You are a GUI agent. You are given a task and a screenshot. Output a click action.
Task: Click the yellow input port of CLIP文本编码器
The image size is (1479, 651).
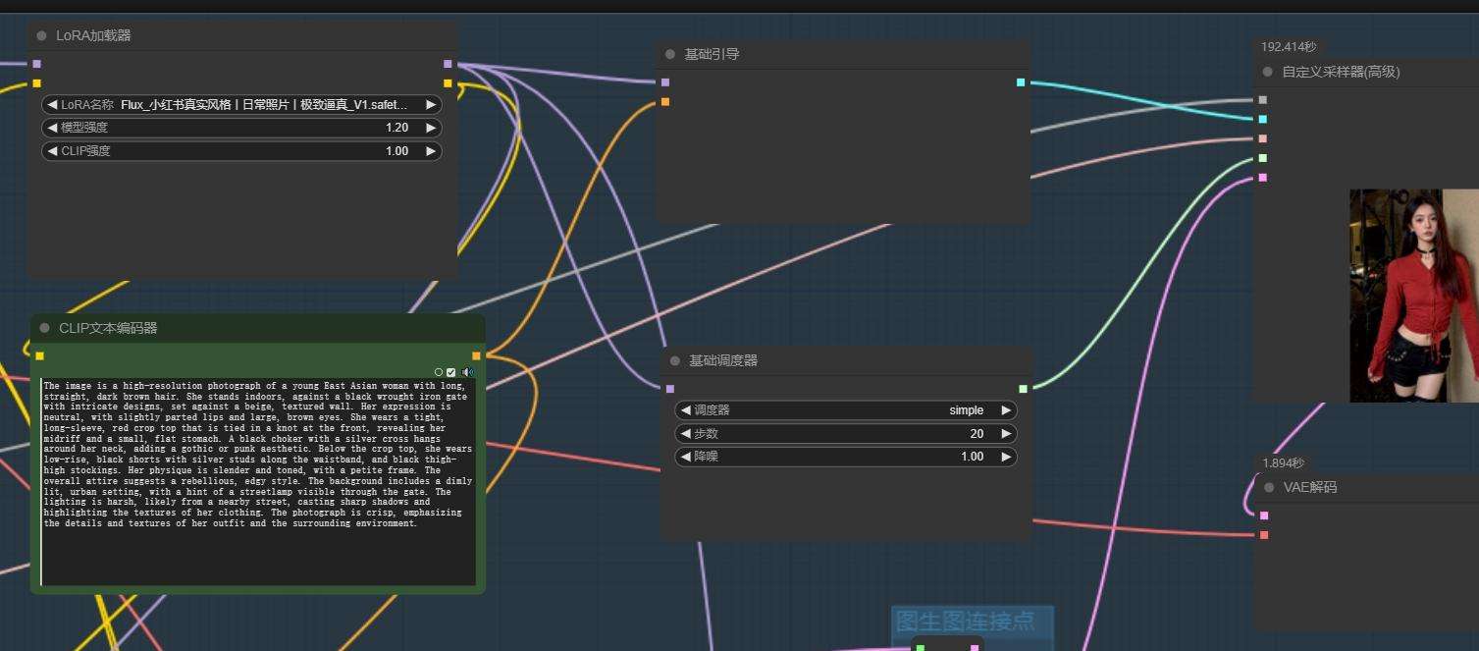pos(39,355)
